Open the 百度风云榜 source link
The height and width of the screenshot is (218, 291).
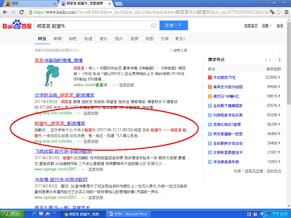click(254, 171)
